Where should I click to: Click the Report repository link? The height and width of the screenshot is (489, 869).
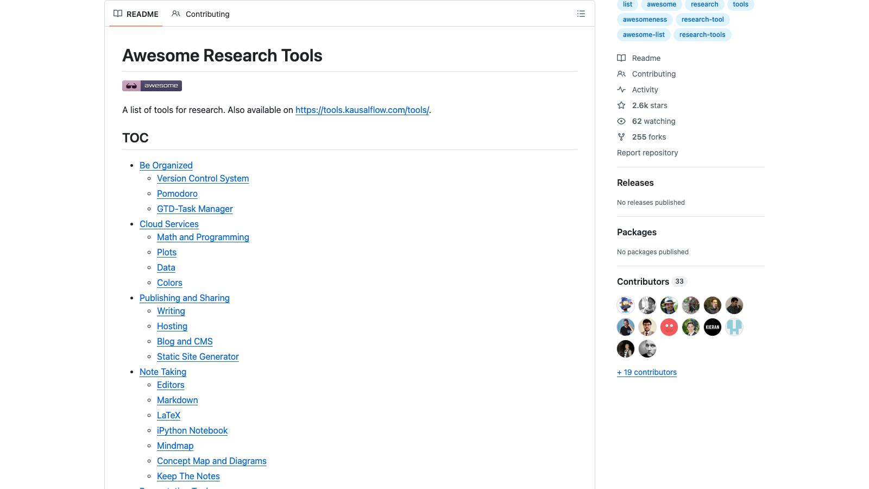pyautogui.click(x=647, y=153)
